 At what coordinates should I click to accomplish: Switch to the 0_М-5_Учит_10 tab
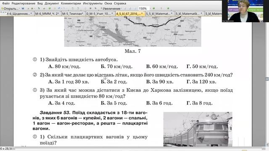tap(100, 13)
